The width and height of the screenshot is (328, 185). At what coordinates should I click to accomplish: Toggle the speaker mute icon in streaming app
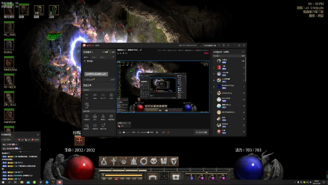tap(138, 132)
